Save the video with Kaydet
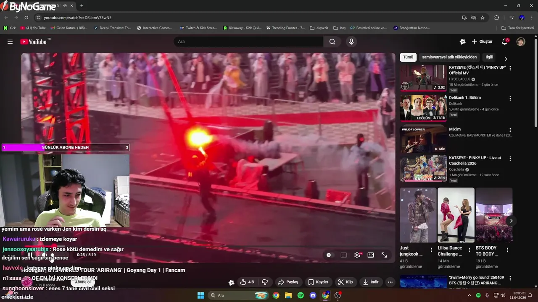The image size is (538, 302). [x=318, y=282]
